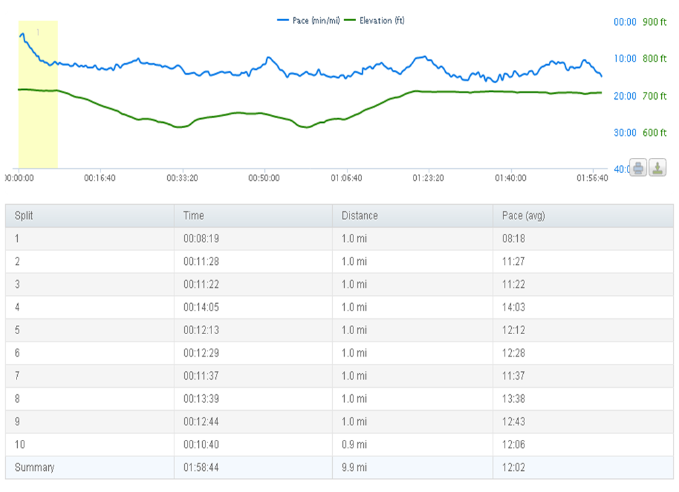Click the 900 ft elevation axis label
Viewport: 679px width, 492px height.
click(655, 22)
